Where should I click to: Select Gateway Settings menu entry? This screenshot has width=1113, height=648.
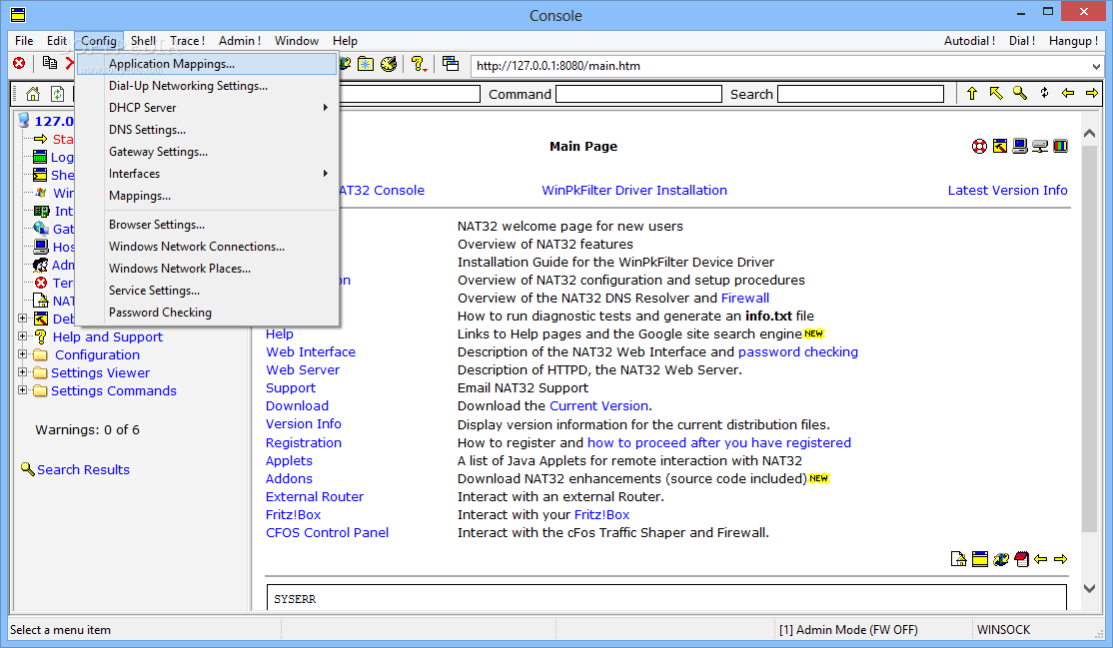pyautogui.click(x=207, y=152)
